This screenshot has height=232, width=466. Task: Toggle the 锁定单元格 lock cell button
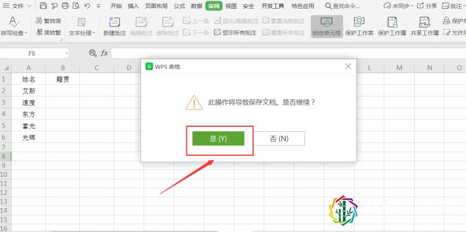coord(327,27)
